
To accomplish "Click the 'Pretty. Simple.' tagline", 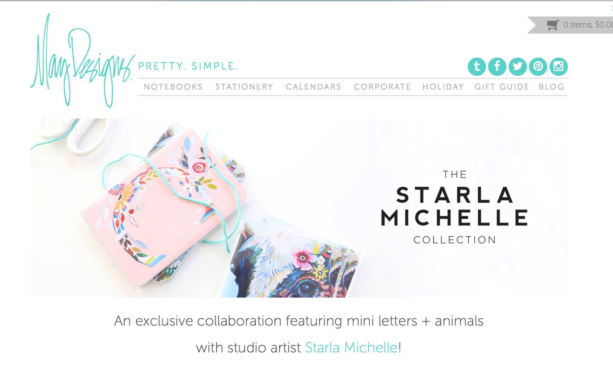I will tap(188, 66).
